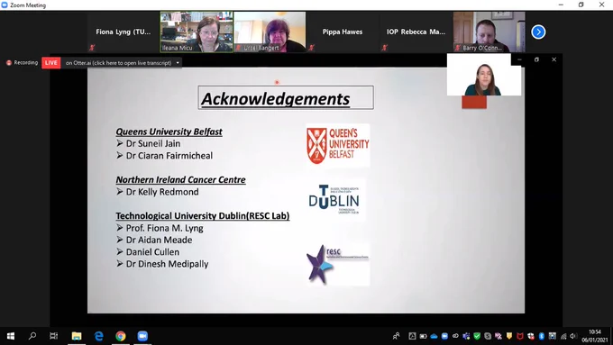Viewport: 613px width, 345px height.
Task: Show next participants with the blue arrow
Action: click(x=538, y=32)
